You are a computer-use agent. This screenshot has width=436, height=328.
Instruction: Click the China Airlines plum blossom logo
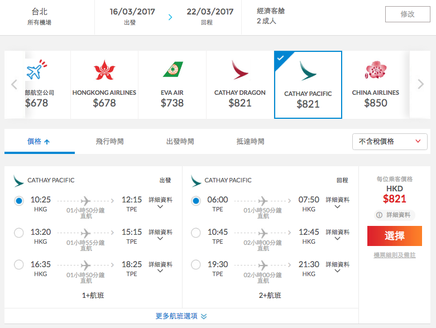click(376, 70)
